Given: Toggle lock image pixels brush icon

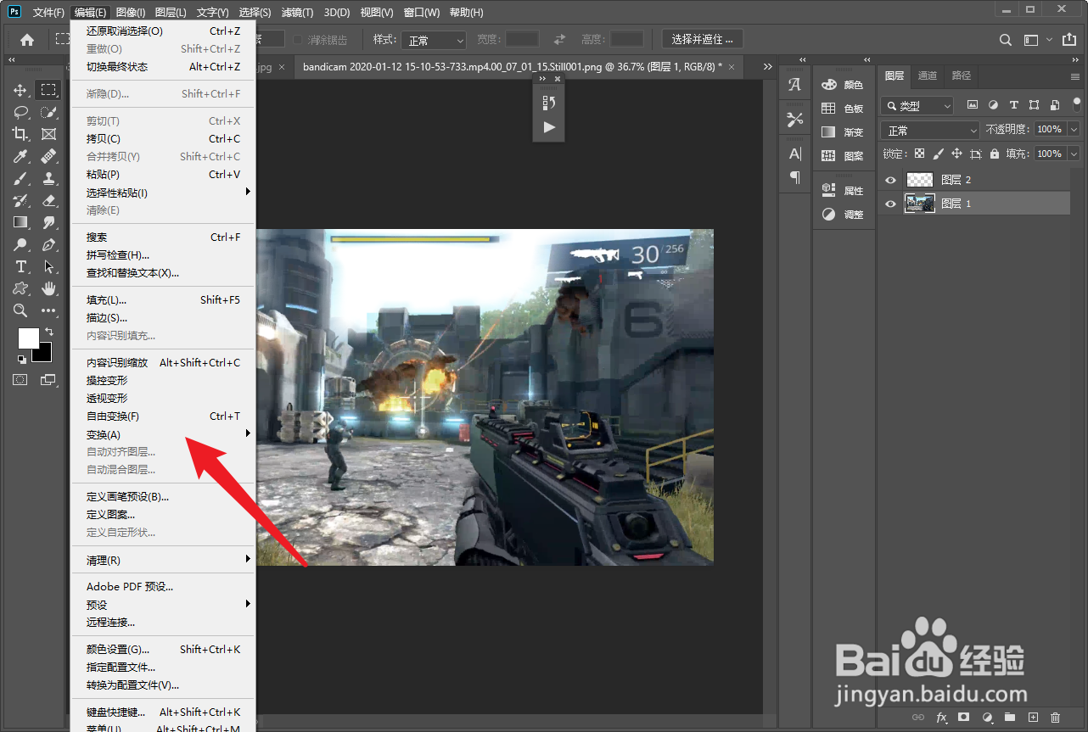Looking at the screenshot, I should [938, 154].
